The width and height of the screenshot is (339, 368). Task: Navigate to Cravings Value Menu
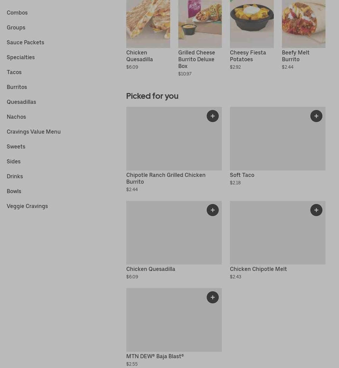pyautogui.click(x=34, y=132)
